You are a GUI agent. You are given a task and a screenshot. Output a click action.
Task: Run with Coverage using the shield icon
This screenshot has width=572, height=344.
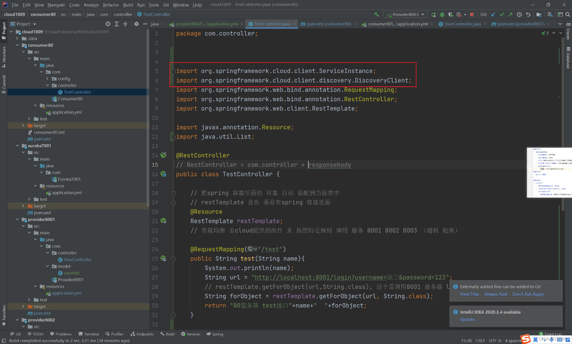(x=451, y=15)
